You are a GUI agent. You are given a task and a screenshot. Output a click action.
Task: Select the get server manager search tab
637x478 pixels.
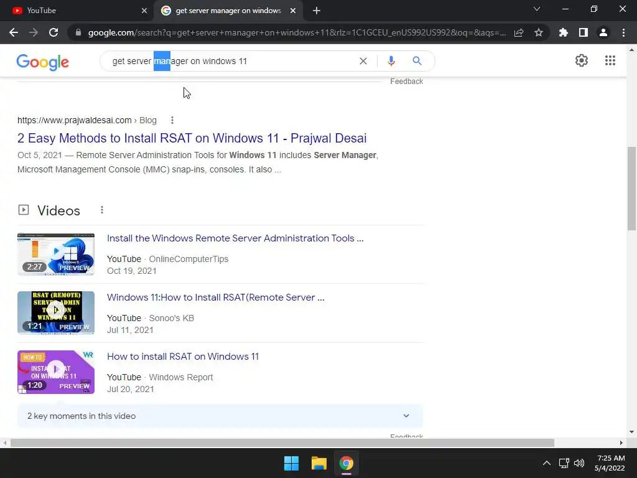coord(228,11)
